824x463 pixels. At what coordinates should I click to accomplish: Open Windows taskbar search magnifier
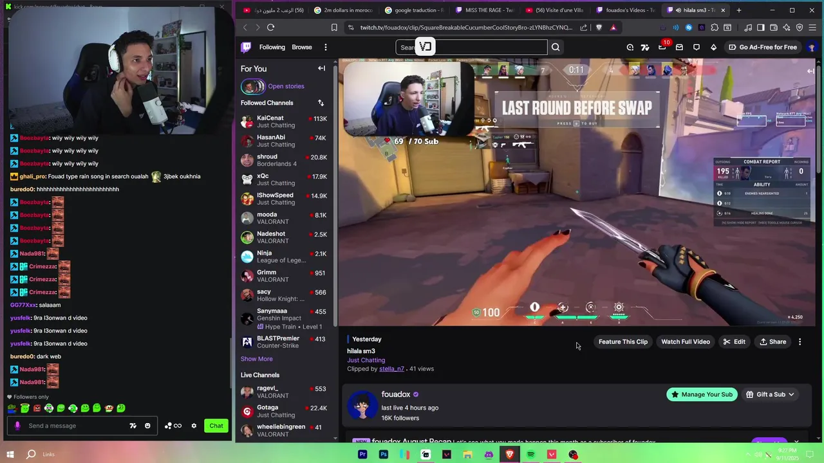click(31, 454)
